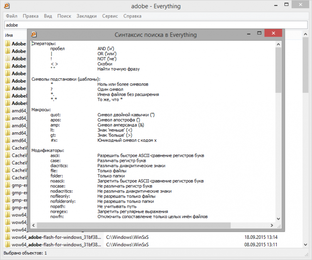Click 'Найти точную фразу' description

click(x=119, y=69)
